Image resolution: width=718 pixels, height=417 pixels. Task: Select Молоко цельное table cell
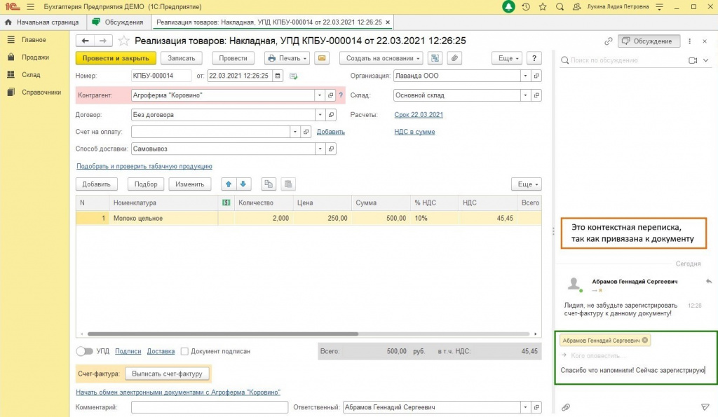pos(163,219)
